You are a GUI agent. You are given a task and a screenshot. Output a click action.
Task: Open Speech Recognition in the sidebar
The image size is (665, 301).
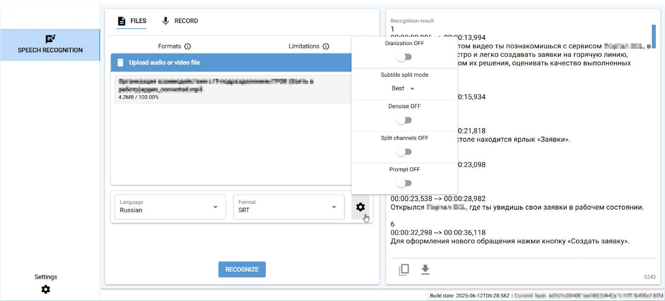(50, 45)
